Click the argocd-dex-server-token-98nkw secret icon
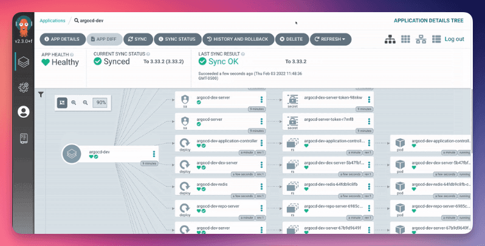485x246 pixels. (x=292, y=100)
